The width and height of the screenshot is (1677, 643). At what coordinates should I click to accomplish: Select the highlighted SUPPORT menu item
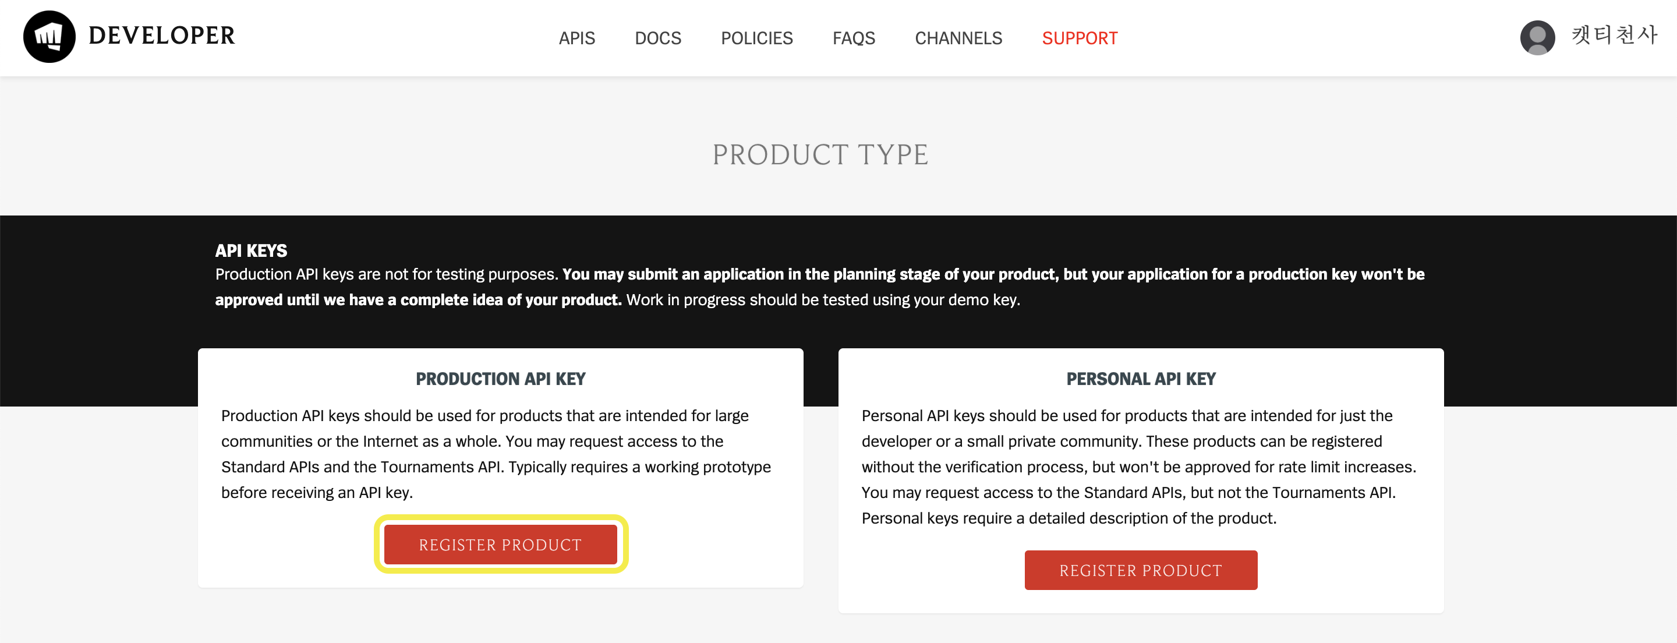coord(1079,38)
